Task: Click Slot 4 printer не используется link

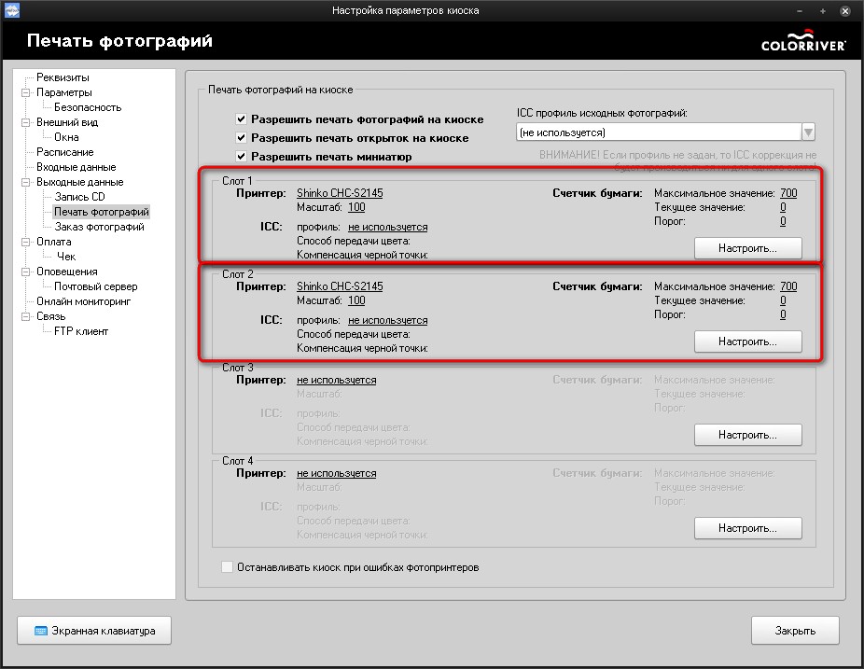Action: point(336,473)
